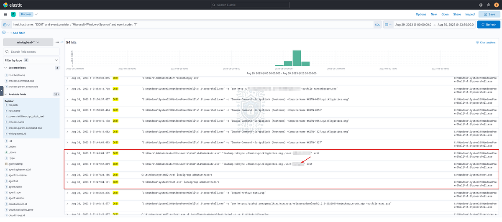Open the orange user account avatar
Screen dimensions: 502x222
tap(497, 5)
